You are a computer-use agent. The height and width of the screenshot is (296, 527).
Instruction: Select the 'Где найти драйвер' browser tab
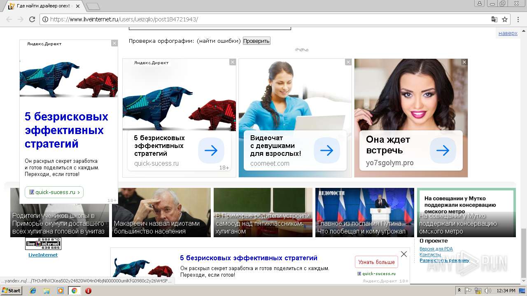click(43, 6)
